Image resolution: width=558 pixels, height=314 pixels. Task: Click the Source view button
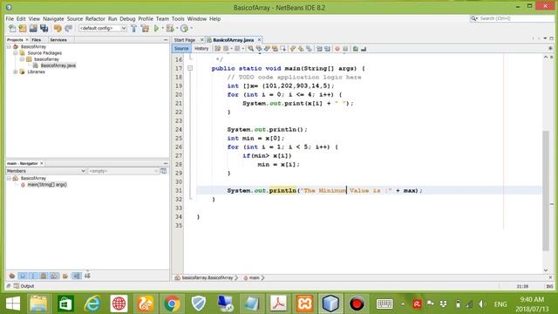point(181,49)
